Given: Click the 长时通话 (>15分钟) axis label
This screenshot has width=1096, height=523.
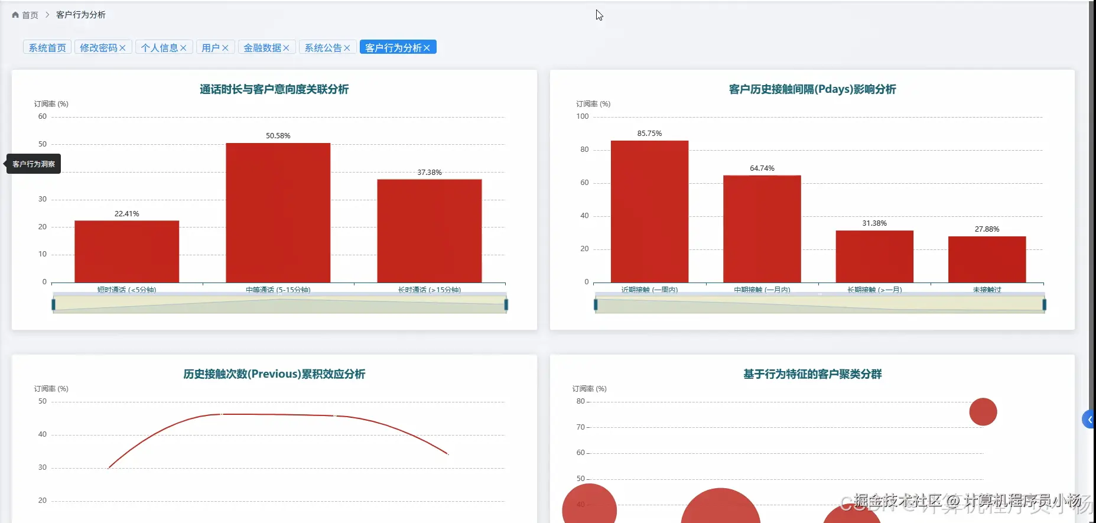Looking at the screenshot, I should [x=430, y=290].
